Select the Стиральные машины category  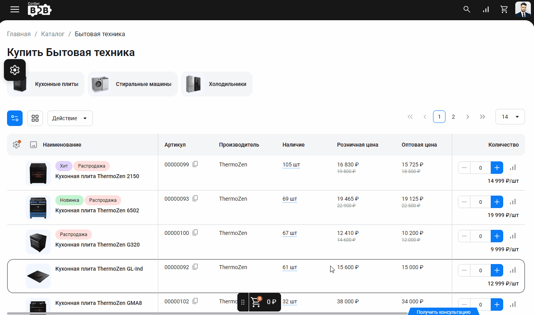tap(133, 84)
